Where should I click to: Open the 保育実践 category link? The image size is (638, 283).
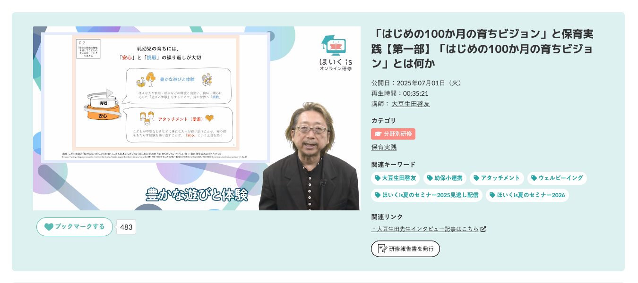click(384, 147)
